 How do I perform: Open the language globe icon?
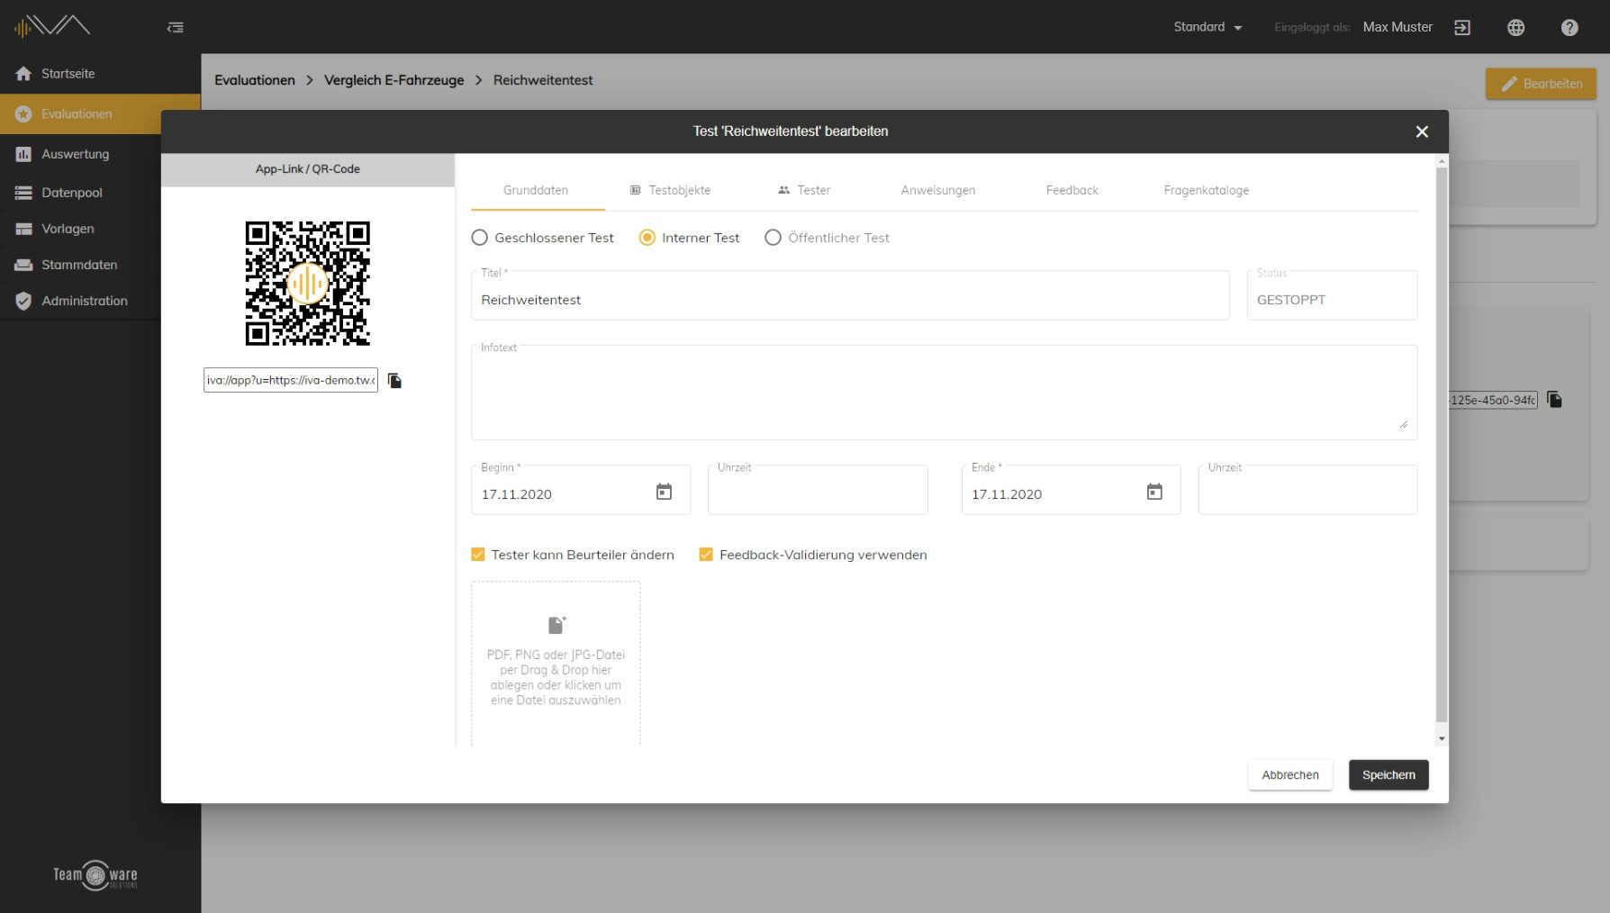1516,28
